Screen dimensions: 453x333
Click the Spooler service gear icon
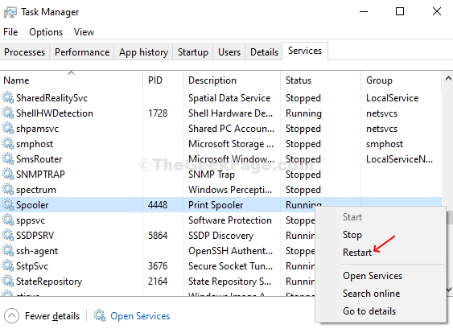[x=8, y=205]
